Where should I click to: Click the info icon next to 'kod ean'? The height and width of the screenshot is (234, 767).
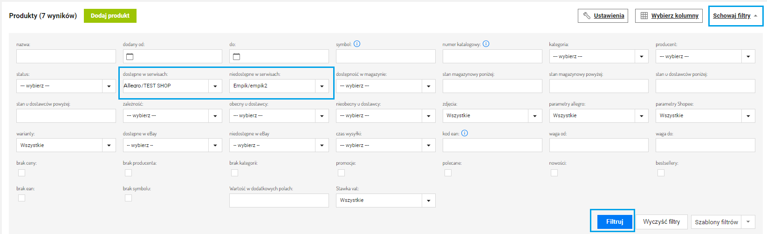tap(465, 134)
